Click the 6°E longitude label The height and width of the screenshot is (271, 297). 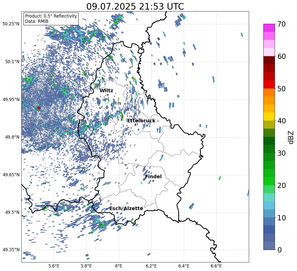(119, 266)
